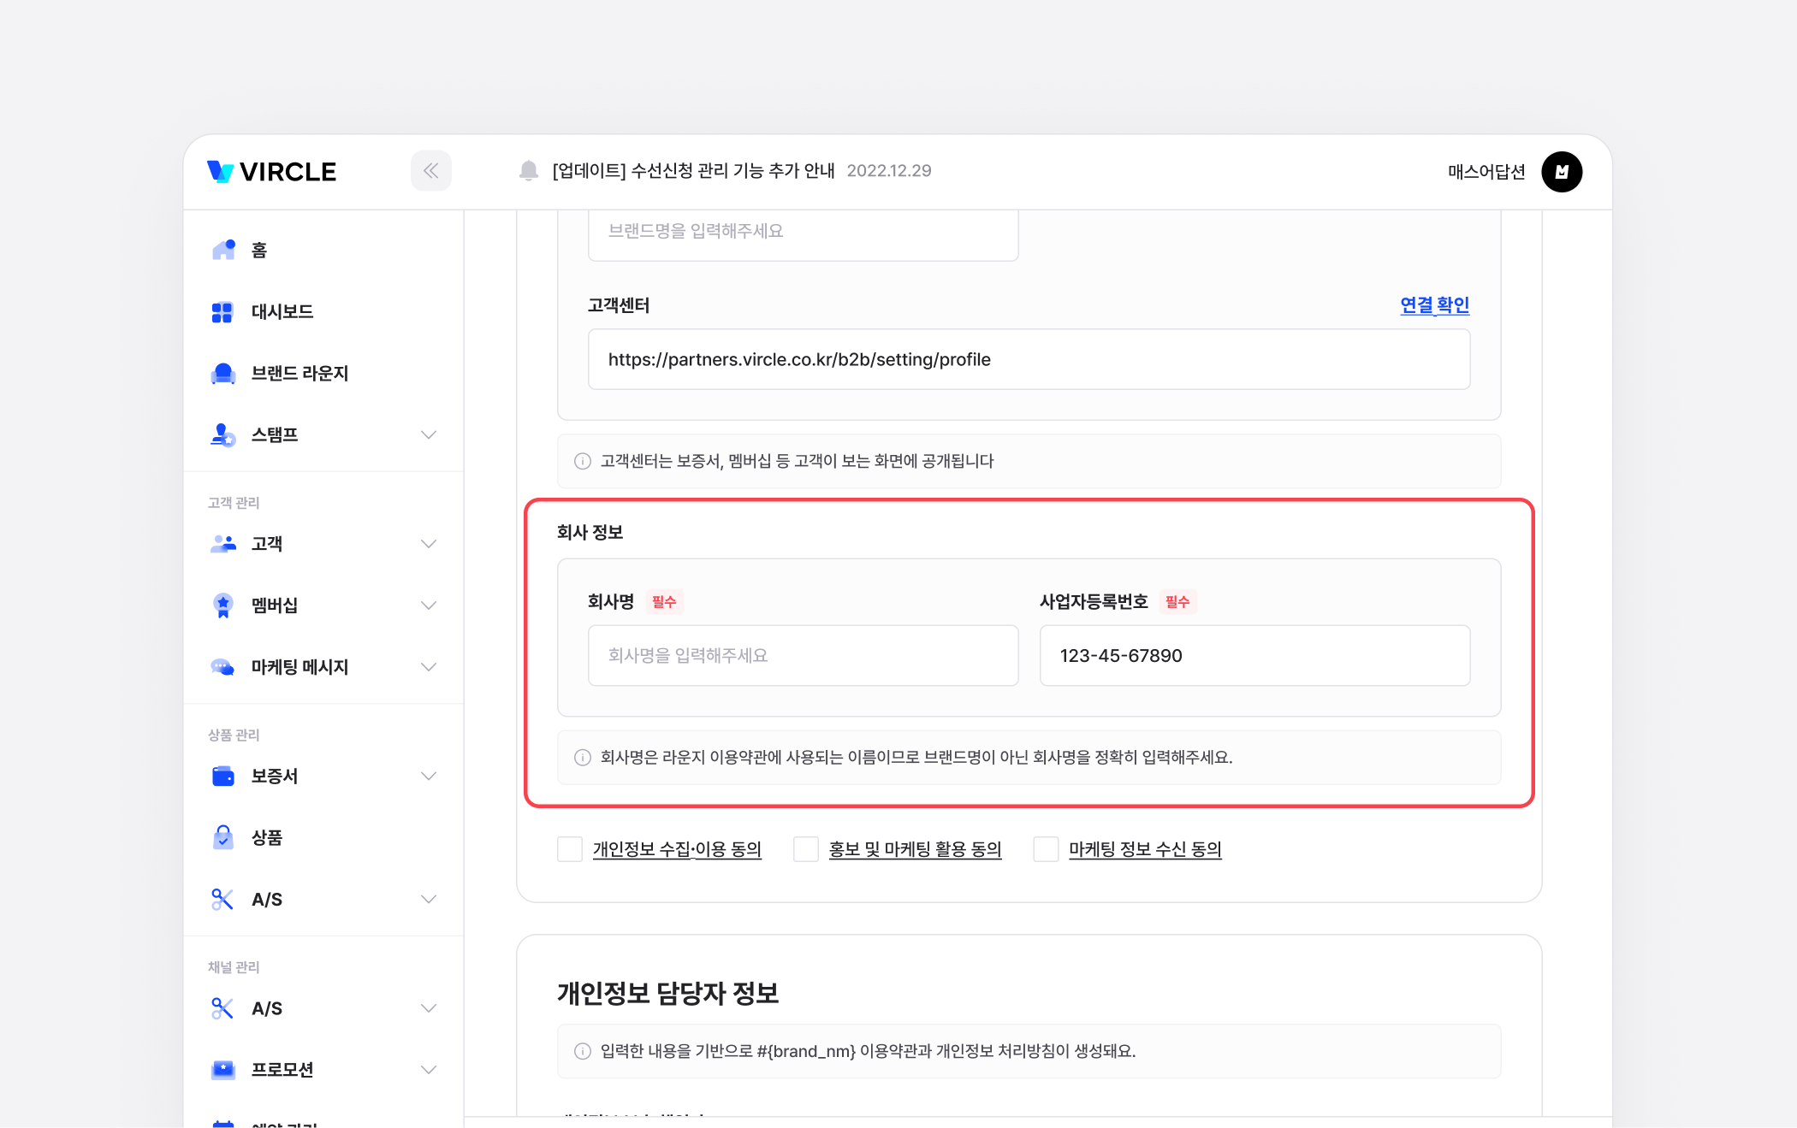This screenshot has height=1128, width=1797.
Task: Click the 연결 확인 link
Action: pyautogui.click(x=1434, y=305)
